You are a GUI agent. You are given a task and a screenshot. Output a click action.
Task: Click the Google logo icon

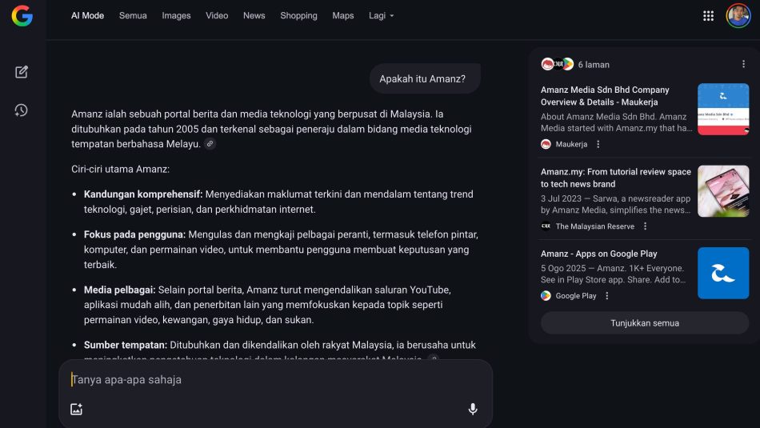coord(22,15)
